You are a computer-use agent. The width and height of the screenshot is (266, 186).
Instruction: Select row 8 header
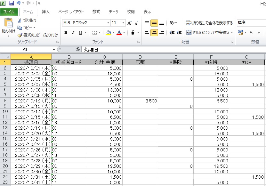[x=5, y=101]
